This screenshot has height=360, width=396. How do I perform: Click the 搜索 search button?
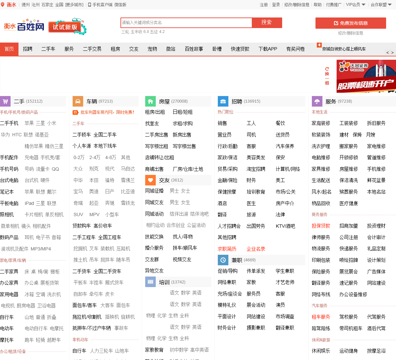coord(267,22)
